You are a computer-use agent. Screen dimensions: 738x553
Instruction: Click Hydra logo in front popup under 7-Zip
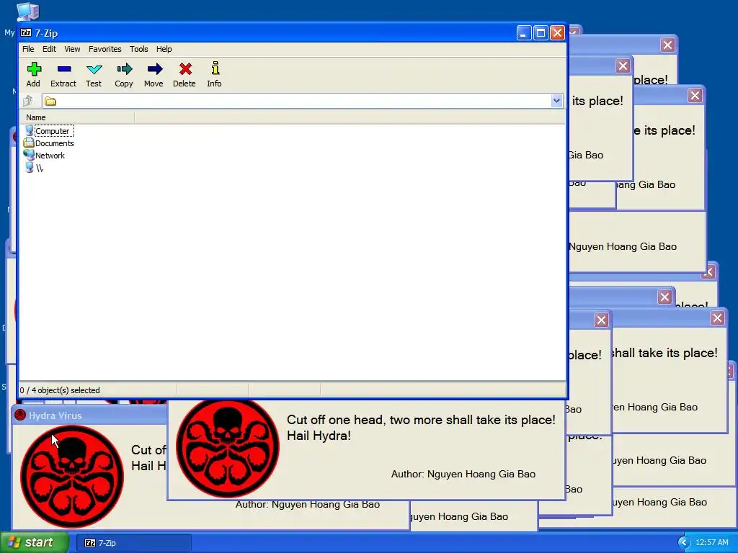click(x=227, y=448)
